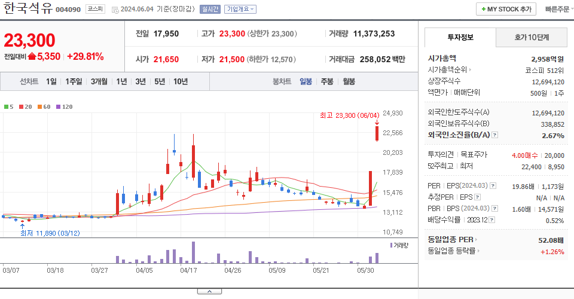Click the purple 거래량 volume legend
The height and width of the screenshot is (299, 574).
pos(399,245)
